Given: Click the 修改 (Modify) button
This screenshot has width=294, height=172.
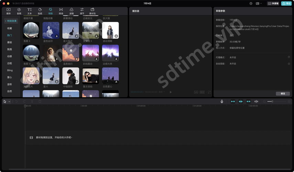Looking at the screenshot, I should 283,94.
